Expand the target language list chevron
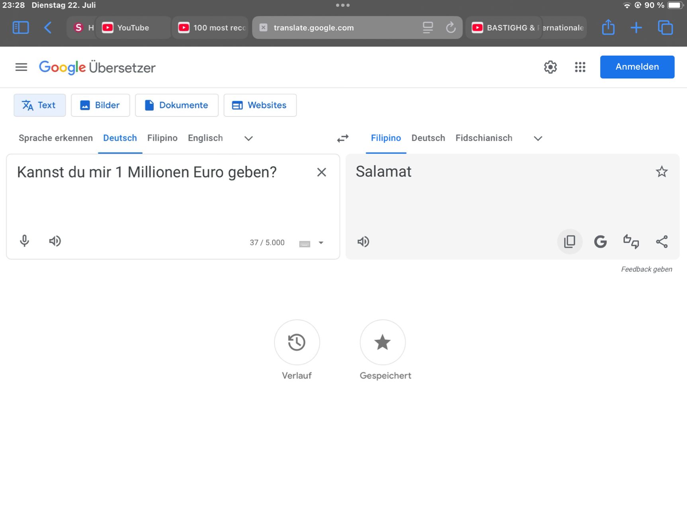Image resolution: width=687 pixels, height=506 pixels. coord(538,138)
